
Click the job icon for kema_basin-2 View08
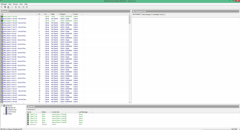coord(2,17)
